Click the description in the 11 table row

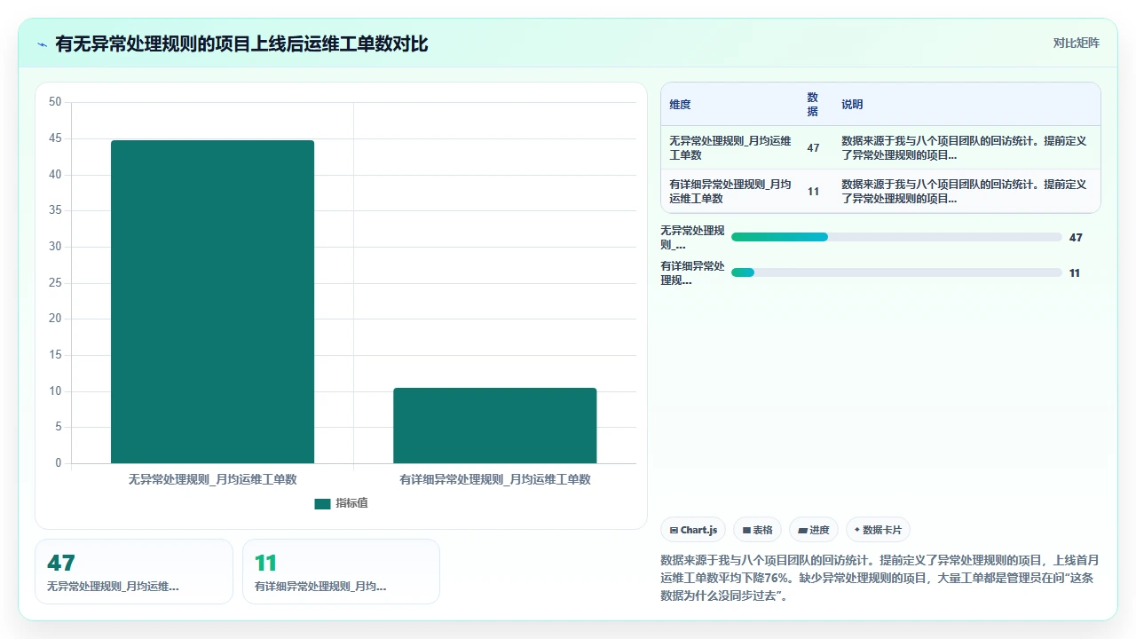tap(965, 192)
